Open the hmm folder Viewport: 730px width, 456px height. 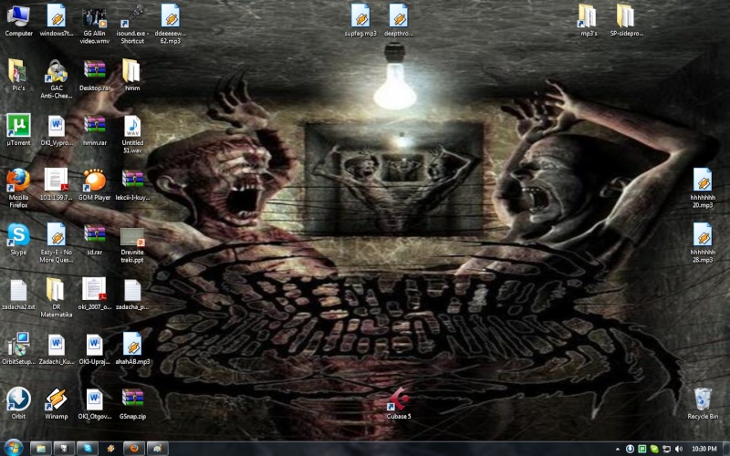point(132,76)
